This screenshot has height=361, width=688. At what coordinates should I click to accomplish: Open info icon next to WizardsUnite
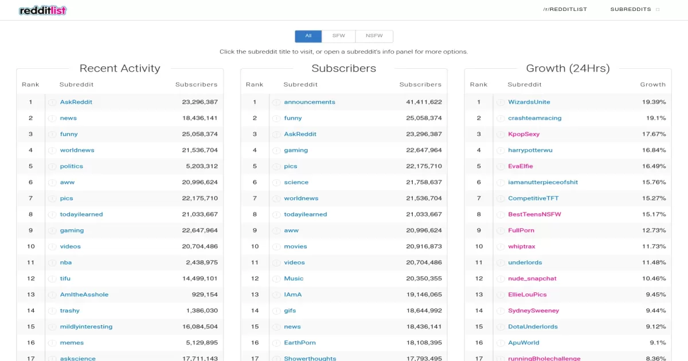[500, 102]
